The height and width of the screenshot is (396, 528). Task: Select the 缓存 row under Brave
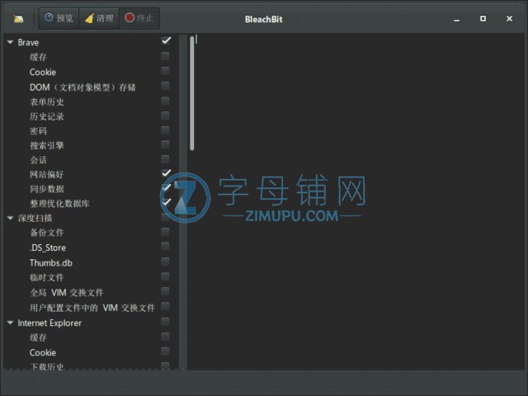[x=38, y=57]
